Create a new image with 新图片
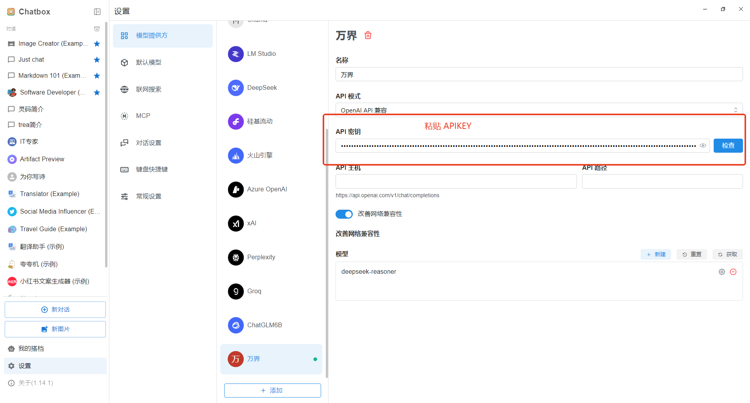 point(55,329)
